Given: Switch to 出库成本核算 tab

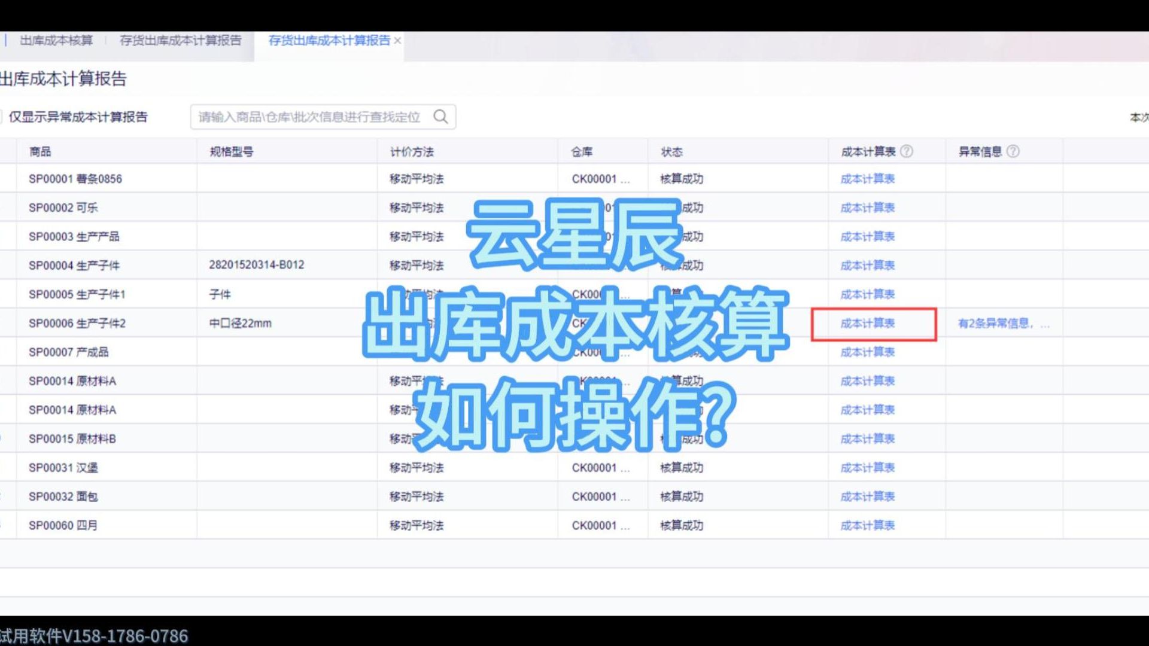Looking at the screenshot, I should 56,41.
